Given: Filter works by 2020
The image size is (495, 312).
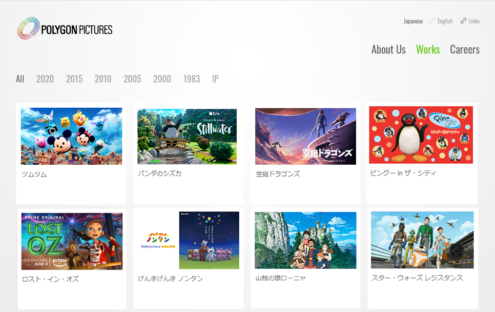Looking at the screenshot, I should coord(45,79).
